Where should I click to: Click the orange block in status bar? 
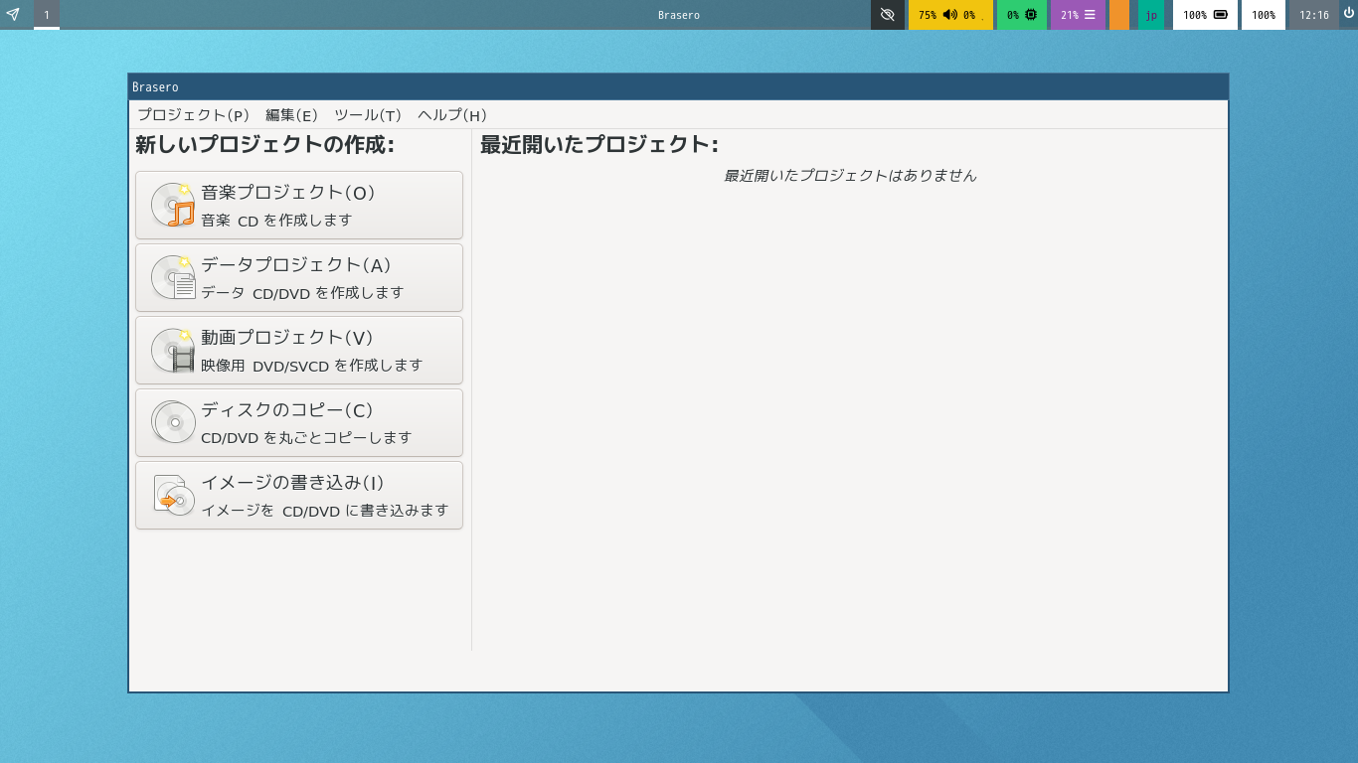(1119, 15)
